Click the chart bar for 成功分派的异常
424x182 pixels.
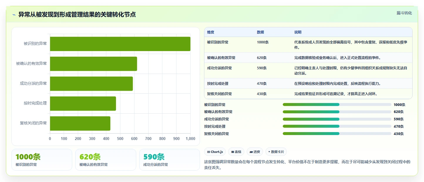[x=91, y=84]
